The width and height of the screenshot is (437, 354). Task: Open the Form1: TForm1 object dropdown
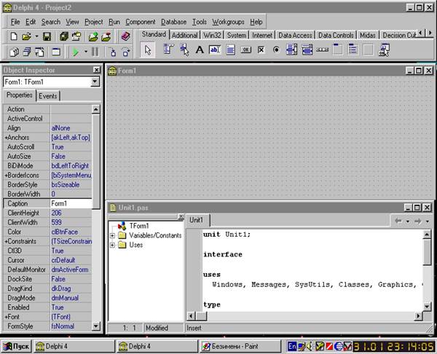95,82
